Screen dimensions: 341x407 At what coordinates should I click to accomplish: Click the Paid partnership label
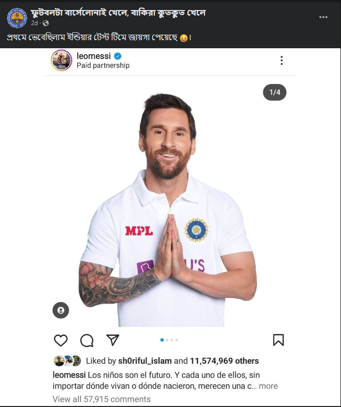coord(103,65)
